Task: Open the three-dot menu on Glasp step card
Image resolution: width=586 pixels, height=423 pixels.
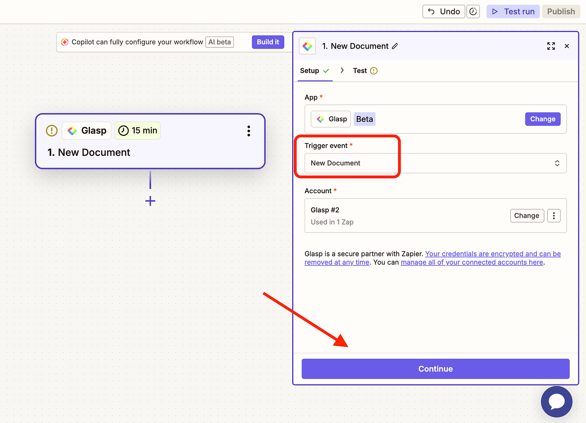Action: click(249, 131)
